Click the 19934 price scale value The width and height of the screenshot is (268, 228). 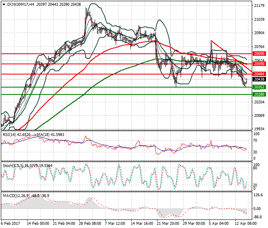point(259,129)
